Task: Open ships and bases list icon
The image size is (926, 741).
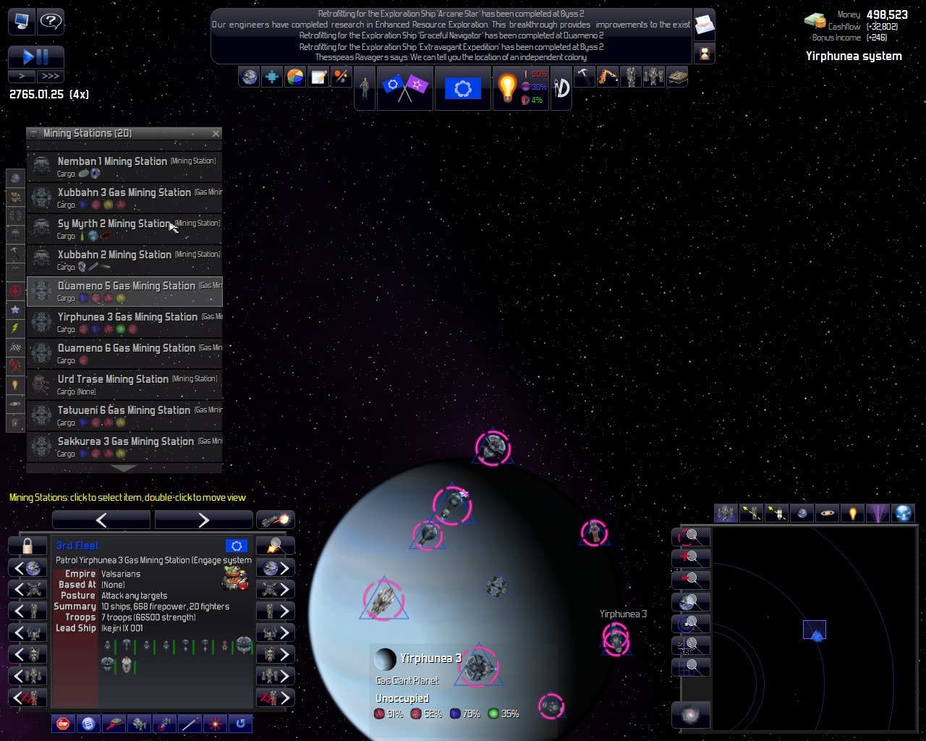Action: tap(630, 77)
